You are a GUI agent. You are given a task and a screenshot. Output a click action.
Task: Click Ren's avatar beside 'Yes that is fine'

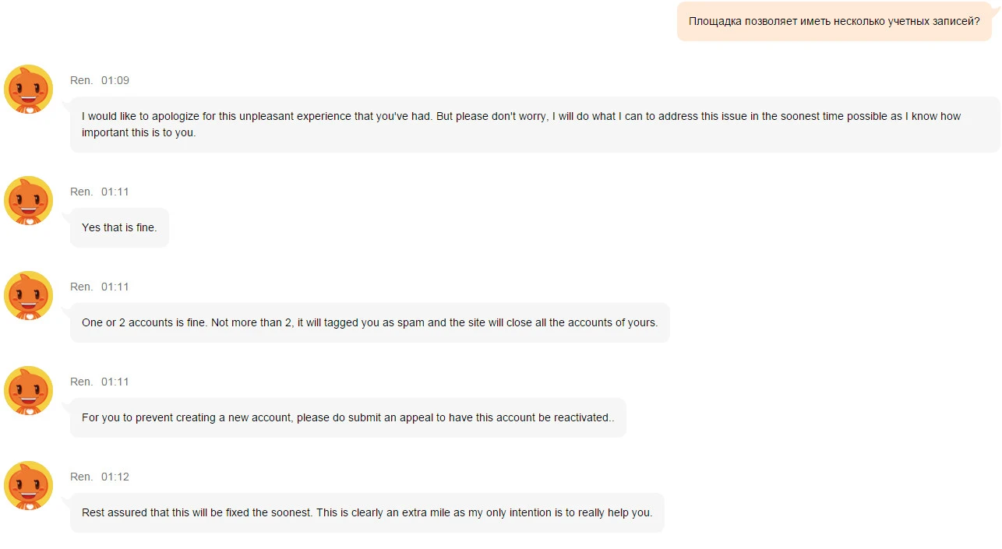(29, 201)
